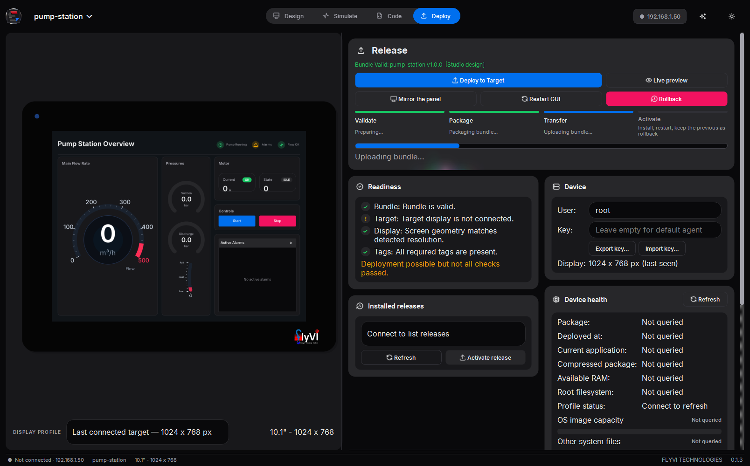Open the AI sparkle assistant icon
Screen dimensions: 750x466
point(703,16)
